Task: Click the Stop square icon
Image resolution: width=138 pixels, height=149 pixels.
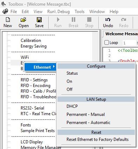Action: [x=89, y=20]
